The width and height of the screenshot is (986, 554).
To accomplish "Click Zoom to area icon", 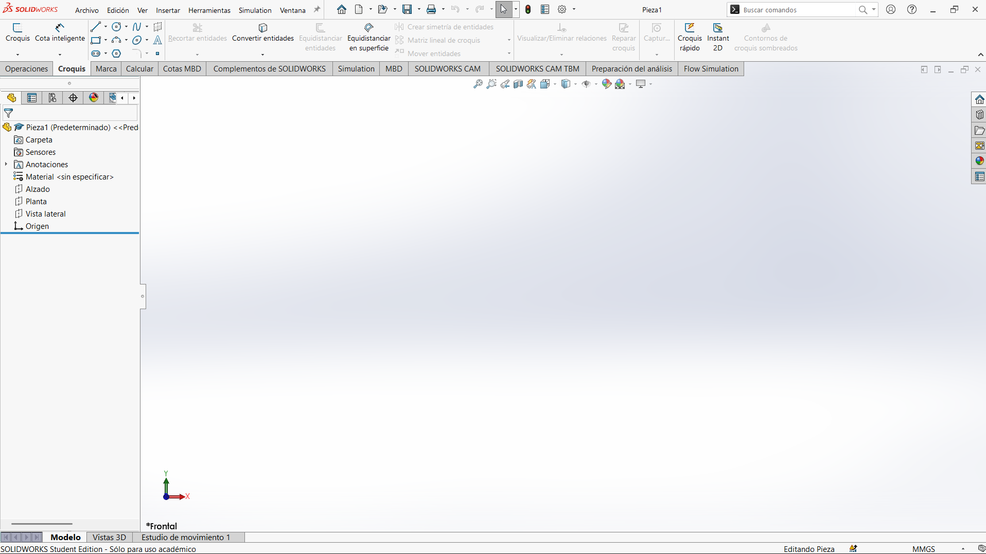I will pos(491,84).
